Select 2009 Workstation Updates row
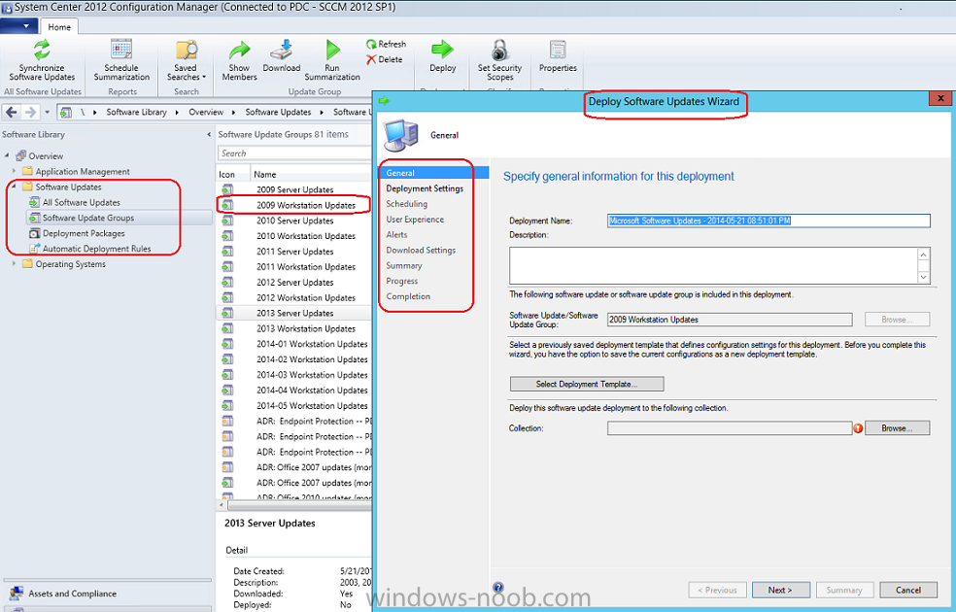 (x=294, y=205)
